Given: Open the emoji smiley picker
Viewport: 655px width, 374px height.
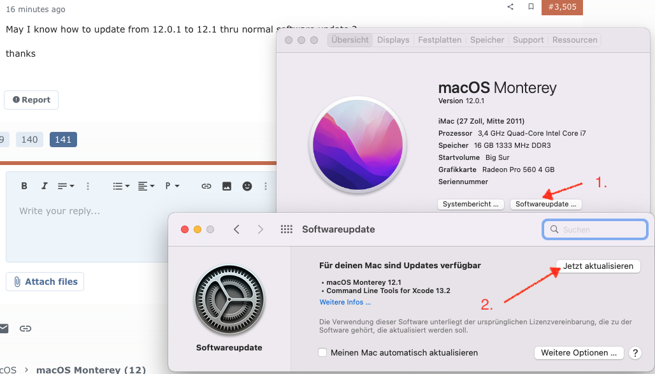Looking at the screenshot, I should click(247, 186).
